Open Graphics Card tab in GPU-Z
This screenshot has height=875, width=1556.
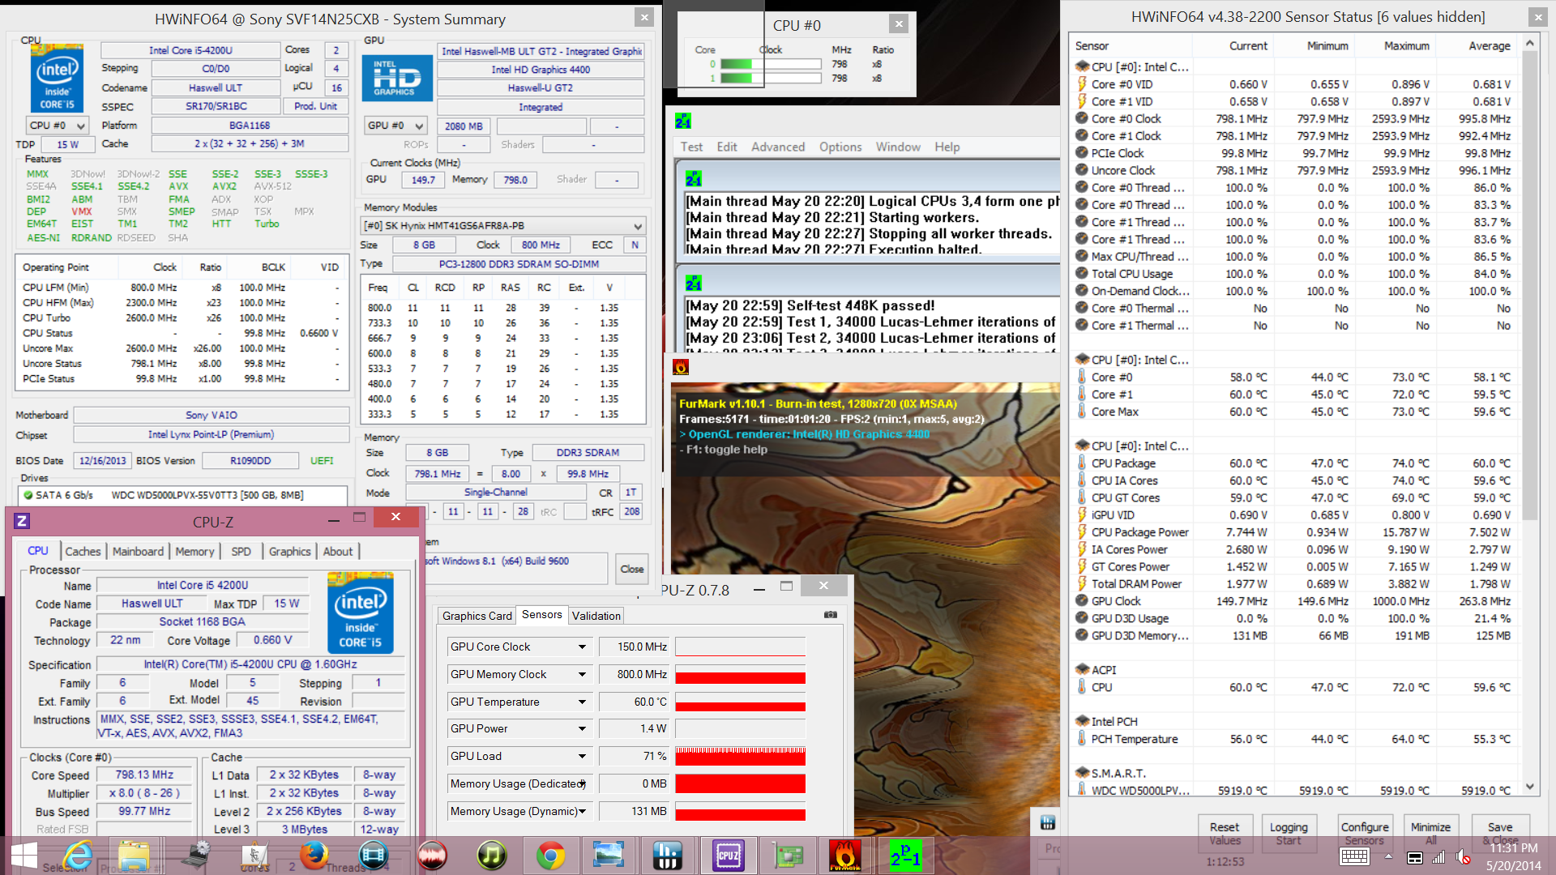click(x=477, y=616)
